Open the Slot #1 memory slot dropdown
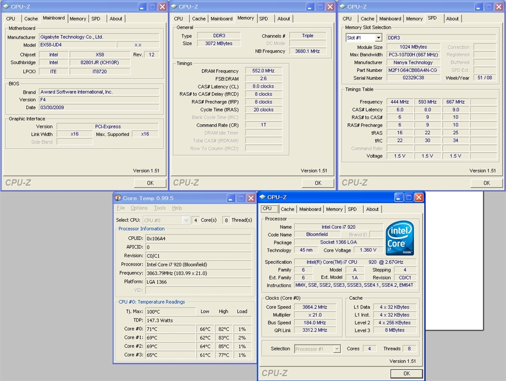Screen dimensions: 506x381 (378, 38)
